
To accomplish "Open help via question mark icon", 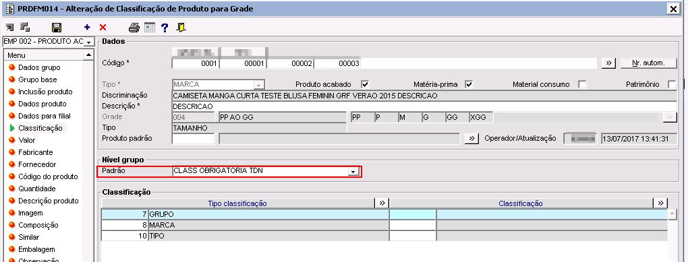I will coord(165,28).
